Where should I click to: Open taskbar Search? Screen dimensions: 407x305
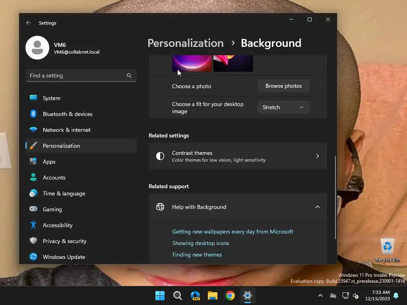(x=178, y=295)
